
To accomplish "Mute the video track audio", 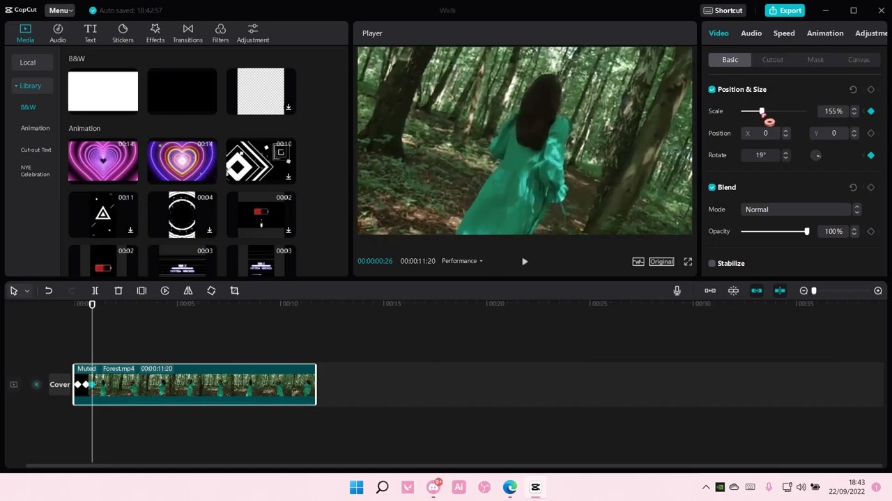I will tap(36, 385).
